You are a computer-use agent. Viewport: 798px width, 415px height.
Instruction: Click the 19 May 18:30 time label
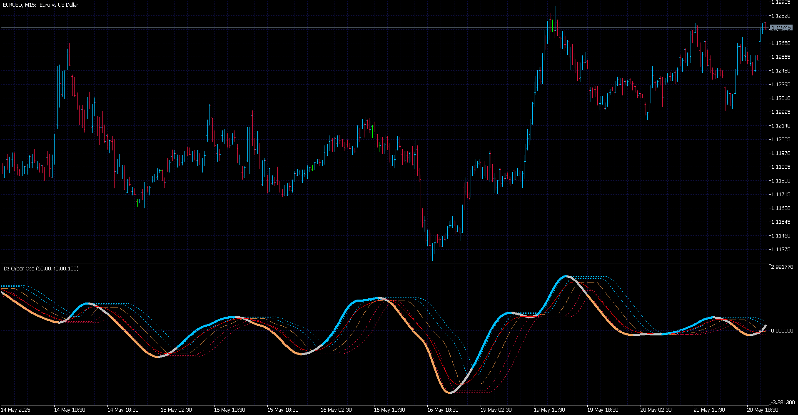(603, 410)
